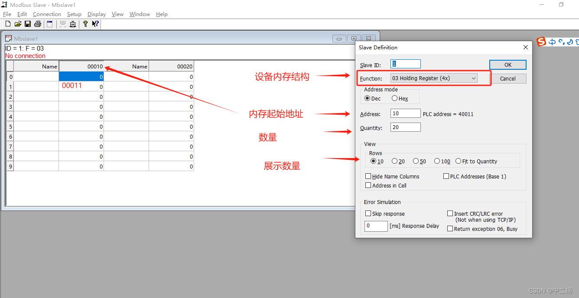The width and height of the screenshot is (579, 298).
Task: Click the Address input field showing 10
Action: pos(406,113)
